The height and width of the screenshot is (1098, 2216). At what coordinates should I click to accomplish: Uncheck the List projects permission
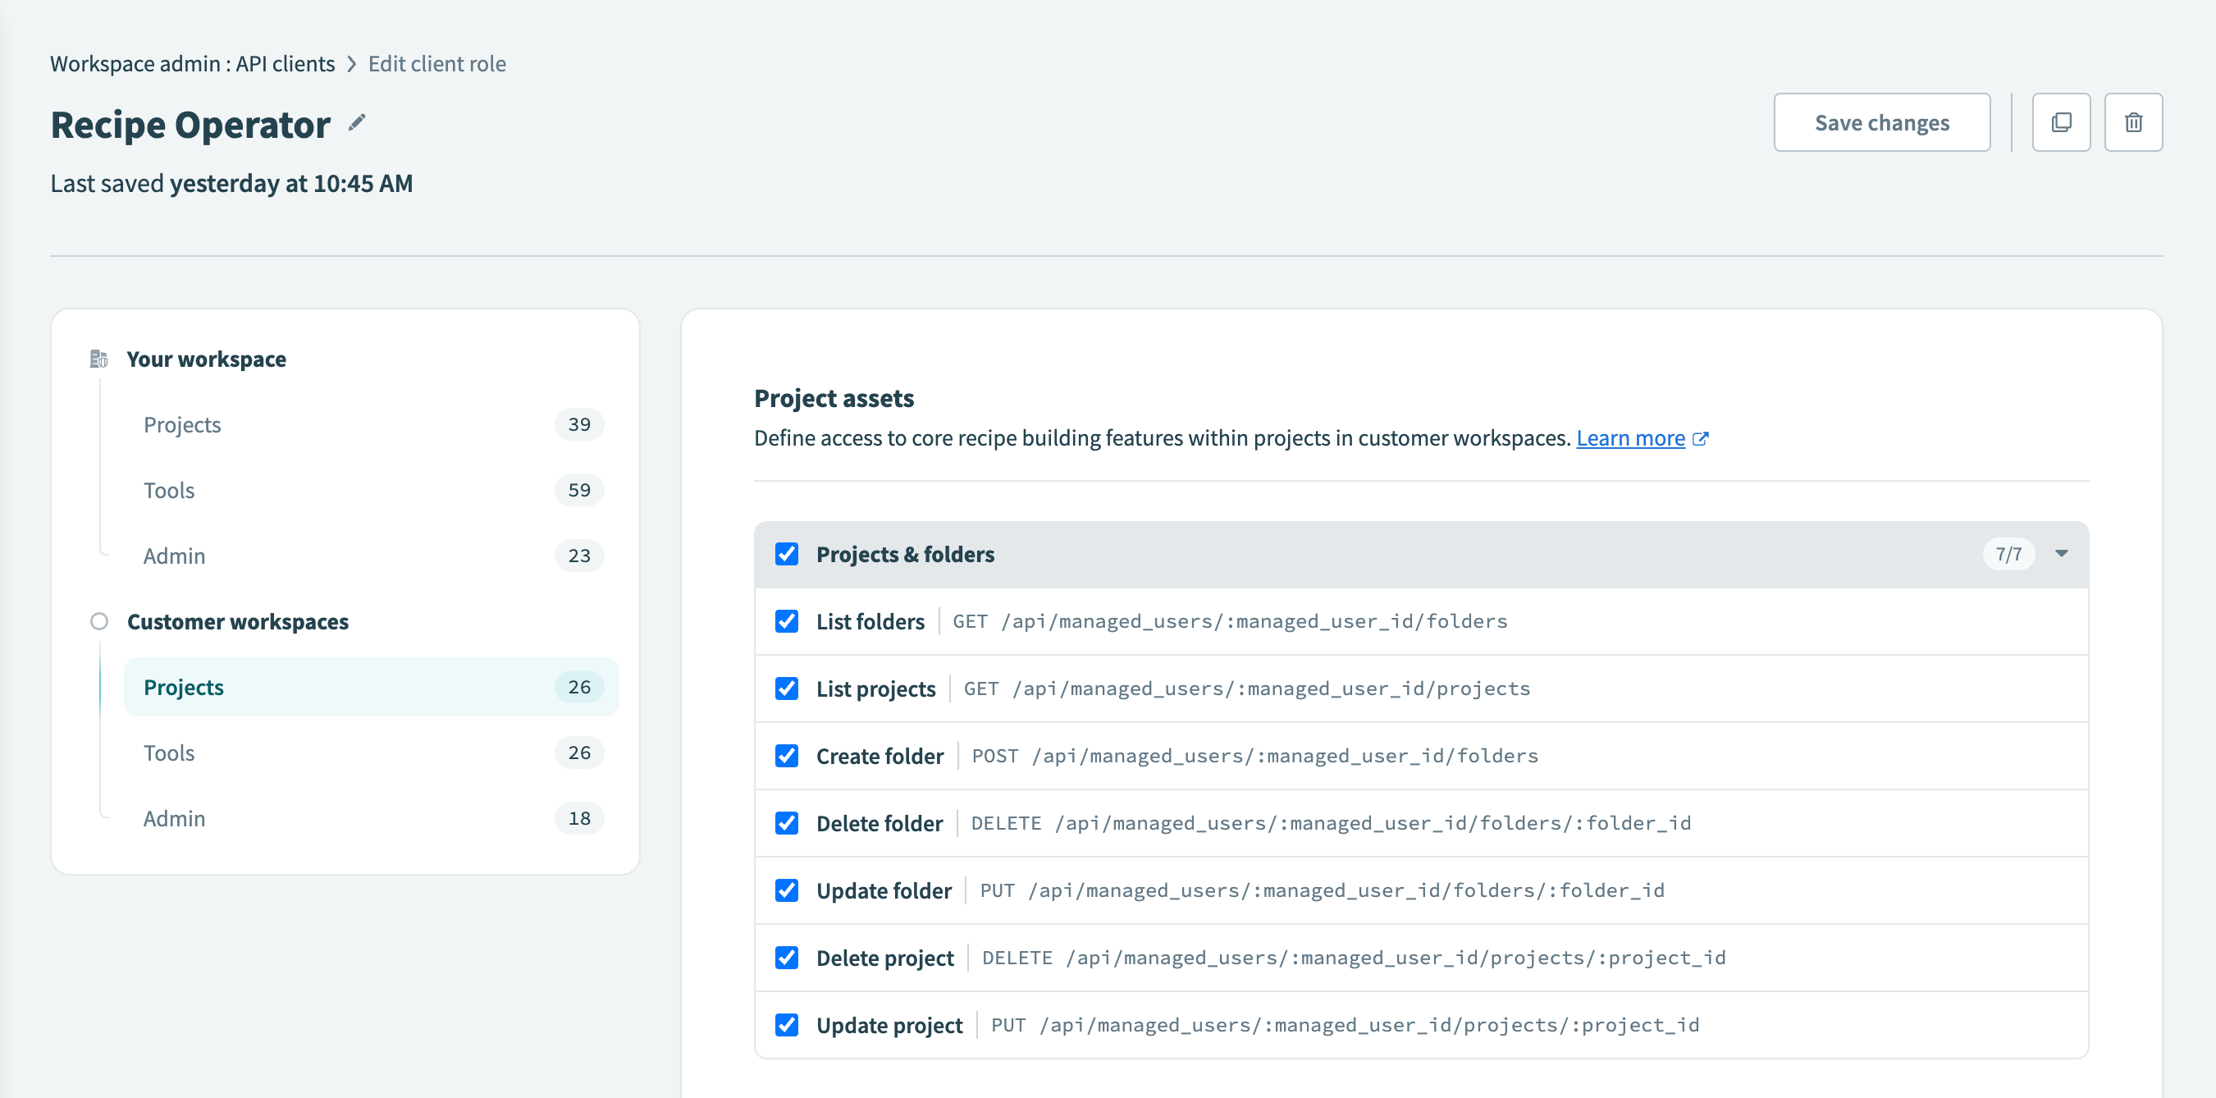[785, 688]
